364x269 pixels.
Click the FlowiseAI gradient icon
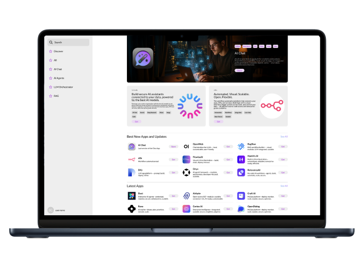186,160
